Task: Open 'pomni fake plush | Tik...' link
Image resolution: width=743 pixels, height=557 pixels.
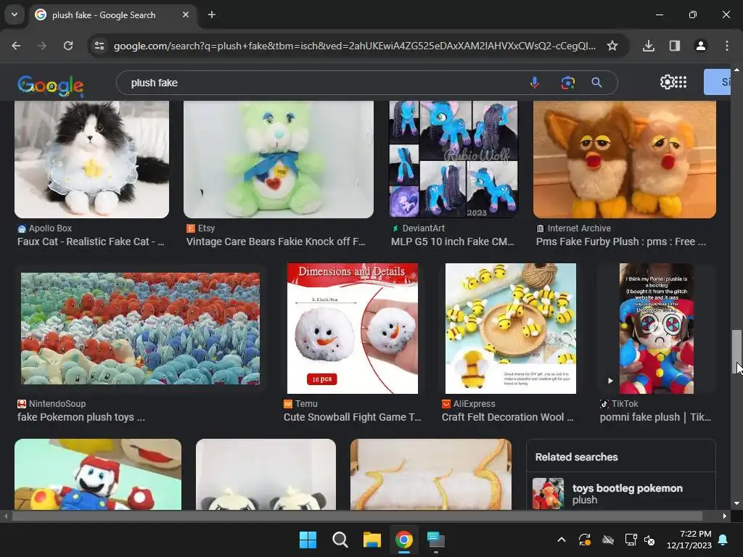Action: [x=655, y=417]
